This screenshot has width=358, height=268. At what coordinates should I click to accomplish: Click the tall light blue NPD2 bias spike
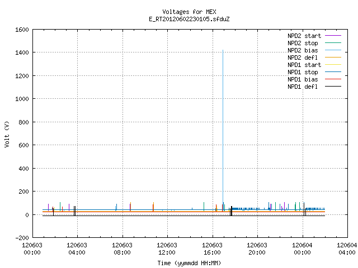click(223, 125)
